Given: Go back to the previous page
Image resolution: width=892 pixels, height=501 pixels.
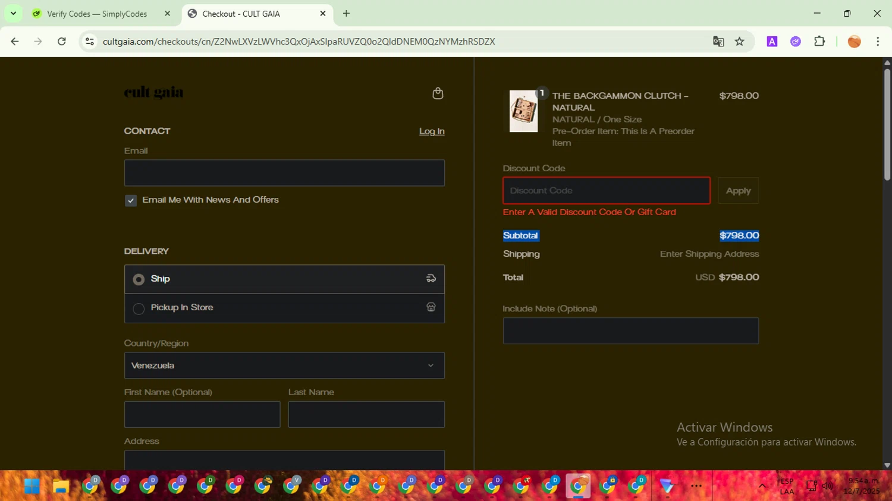Looking at the screenshot, I should 15,42.
